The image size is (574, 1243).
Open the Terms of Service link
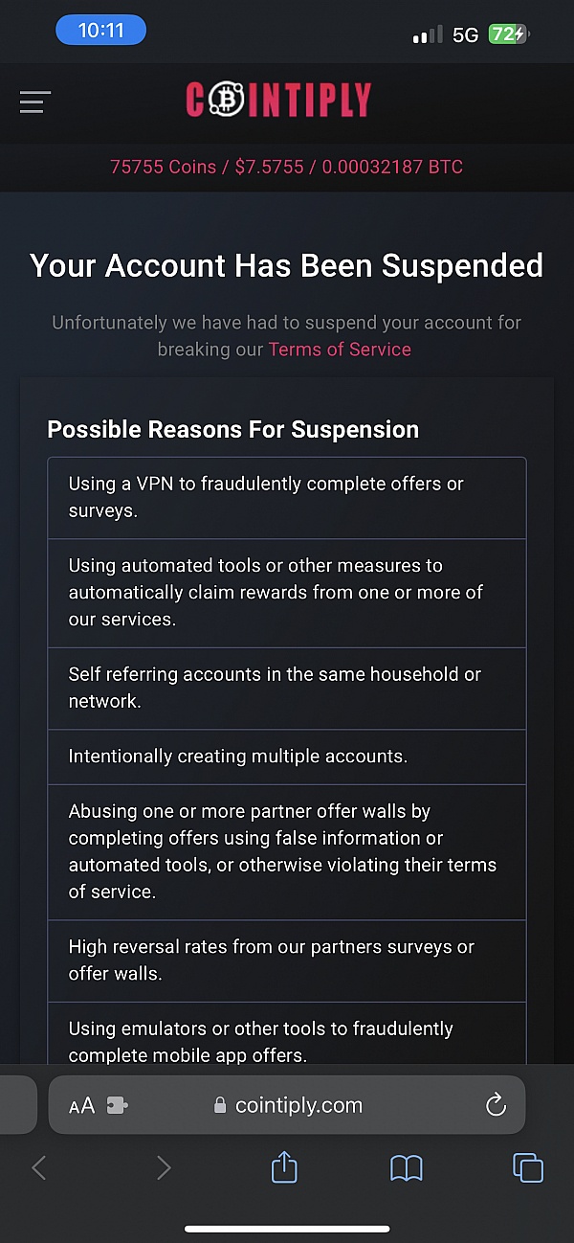pyautogui.click(x=340, y=350)
